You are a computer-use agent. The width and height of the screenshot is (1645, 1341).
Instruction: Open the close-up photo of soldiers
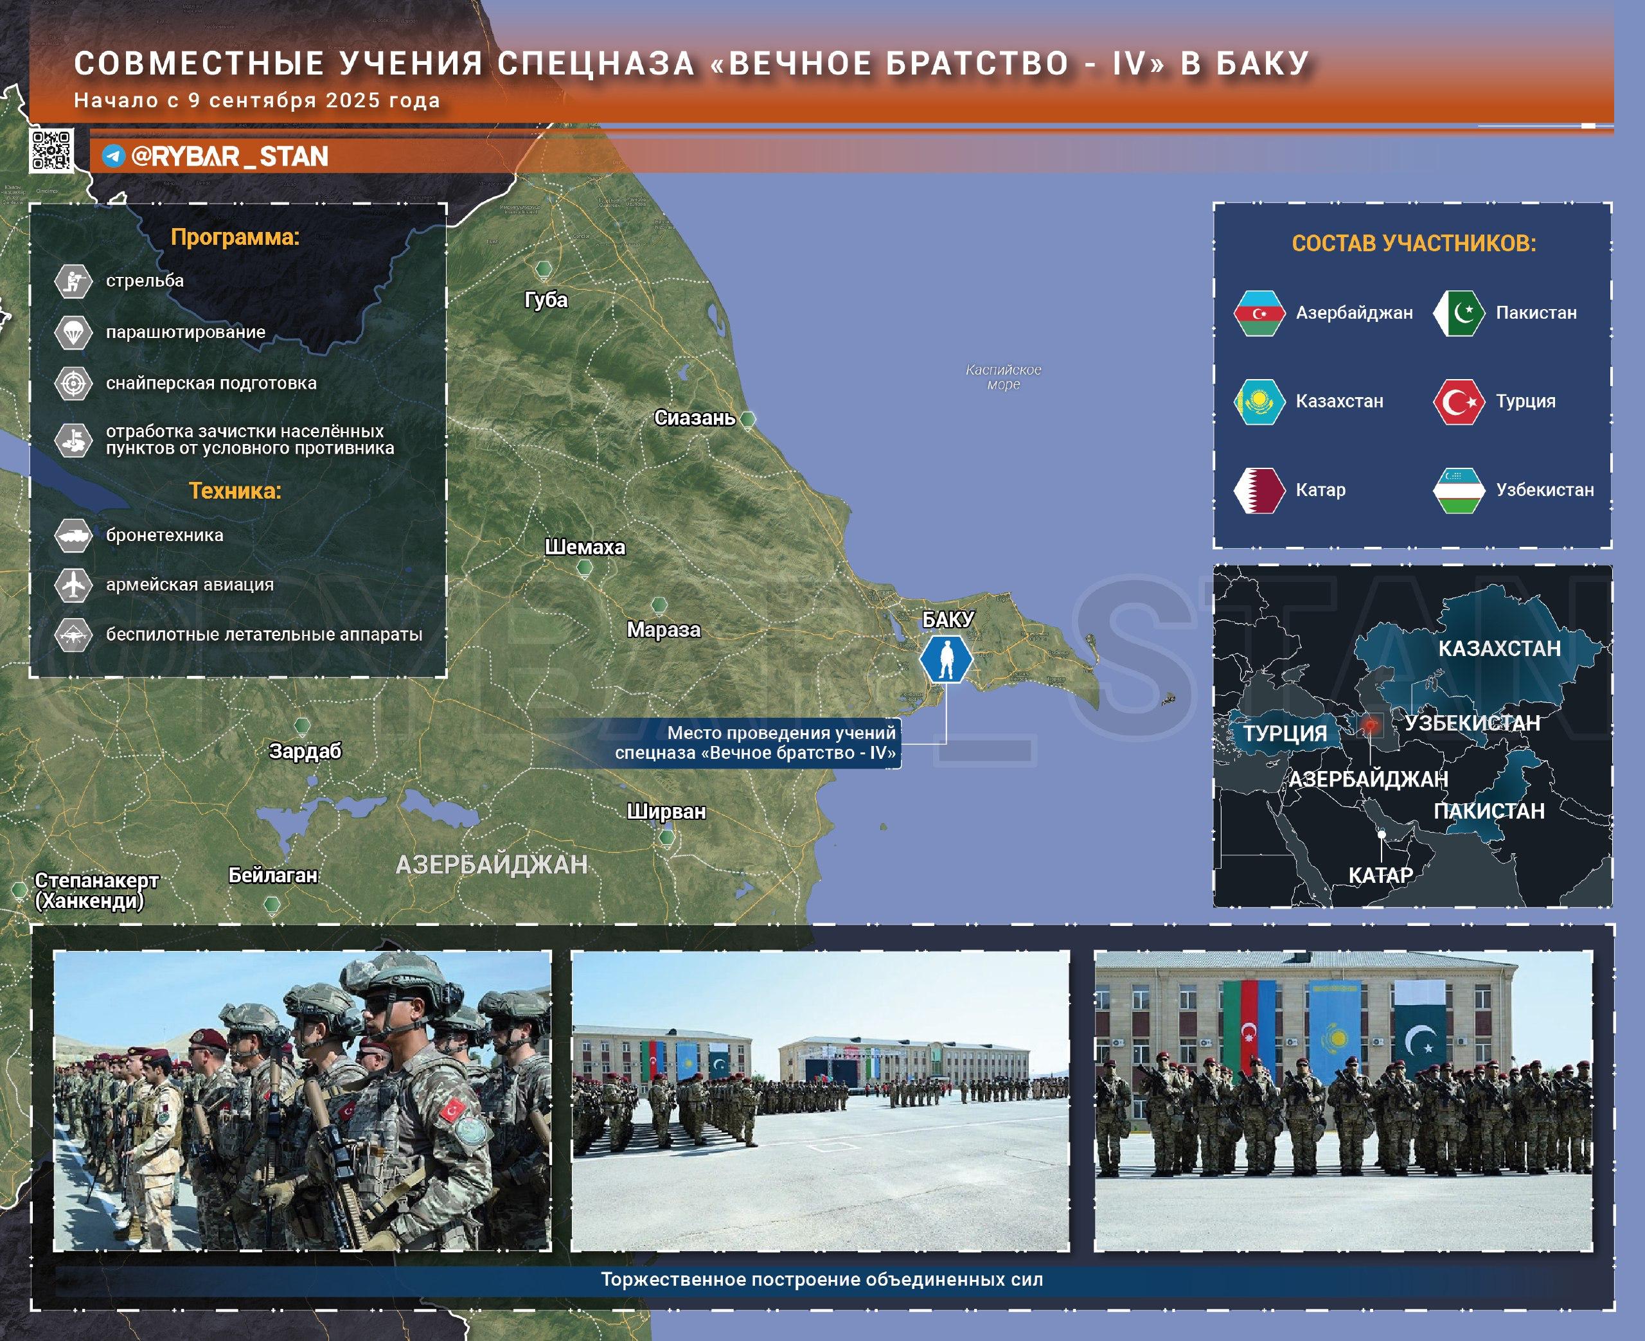pyautogui.click(x=302, y=1101)
